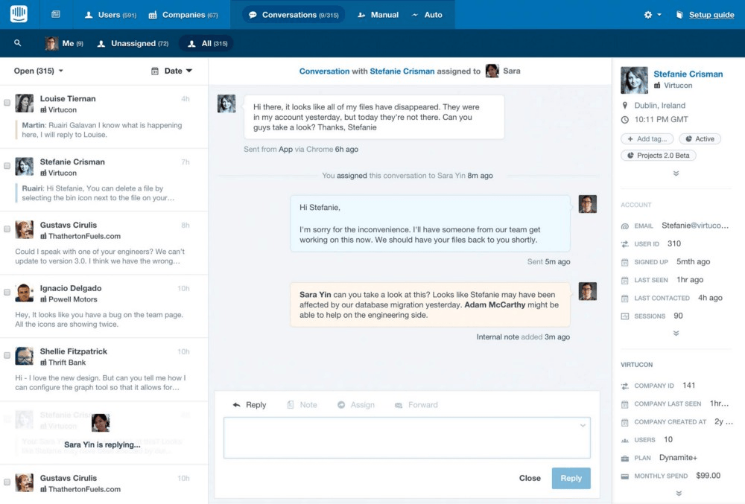Open the inbox list icon in top bar
Image resolution: width=745 pixels, height=504 pixels.
pos(56,14)
